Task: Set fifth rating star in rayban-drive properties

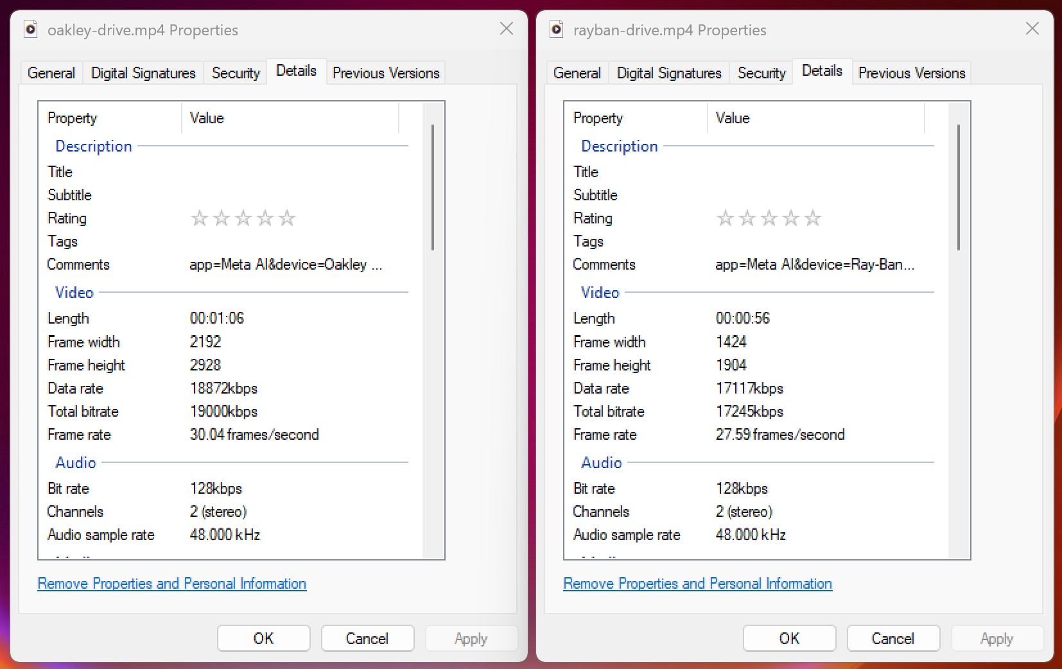Action: (813, 218)
